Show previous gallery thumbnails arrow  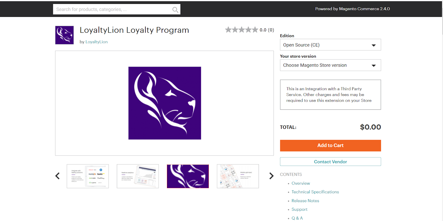coord(58,176)
